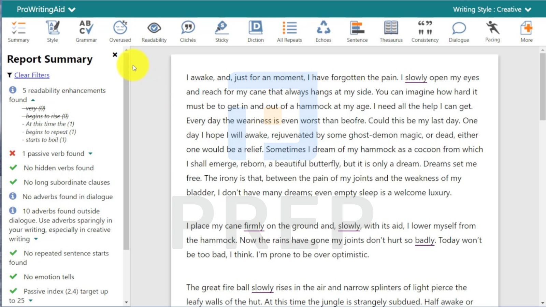The height and width of the screenshot is (307, 546).
Task: Open the ProWritingAid menu
Action: pos(45,9)
